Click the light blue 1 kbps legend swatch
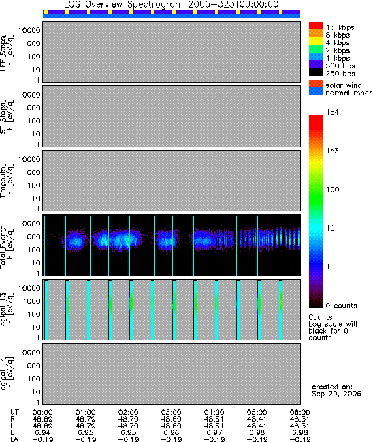Image resolution: width=373 pixels, height=442 pixels. [x=316, y=56]
